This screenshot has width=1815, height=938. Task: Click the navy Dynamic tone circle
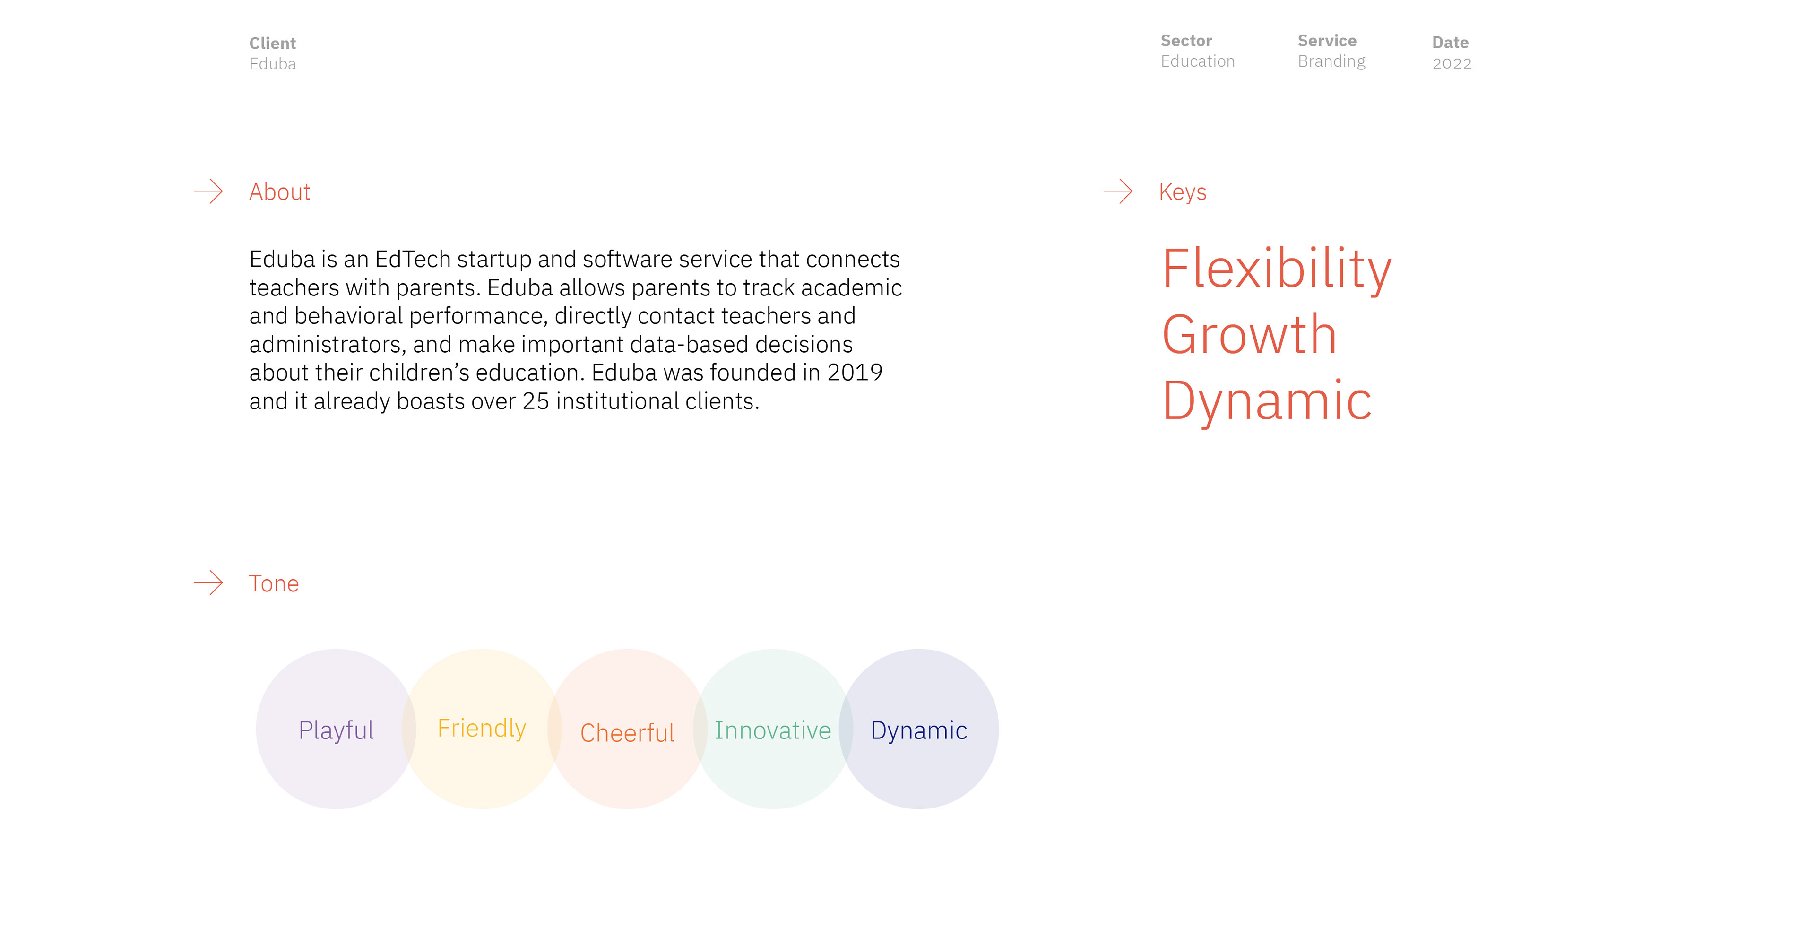pos(919,730)
